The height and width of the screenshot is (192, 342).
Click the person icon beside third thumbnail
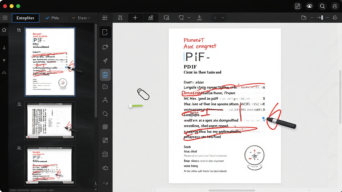[19, 148]
